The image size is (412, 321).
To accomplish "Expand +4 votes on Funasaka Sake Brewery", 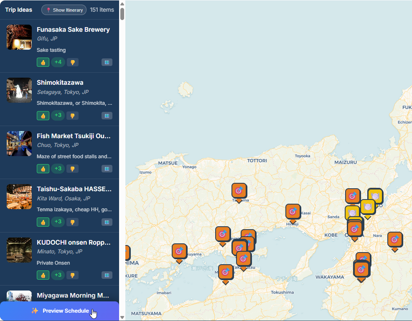I will (x=58, y=62).
